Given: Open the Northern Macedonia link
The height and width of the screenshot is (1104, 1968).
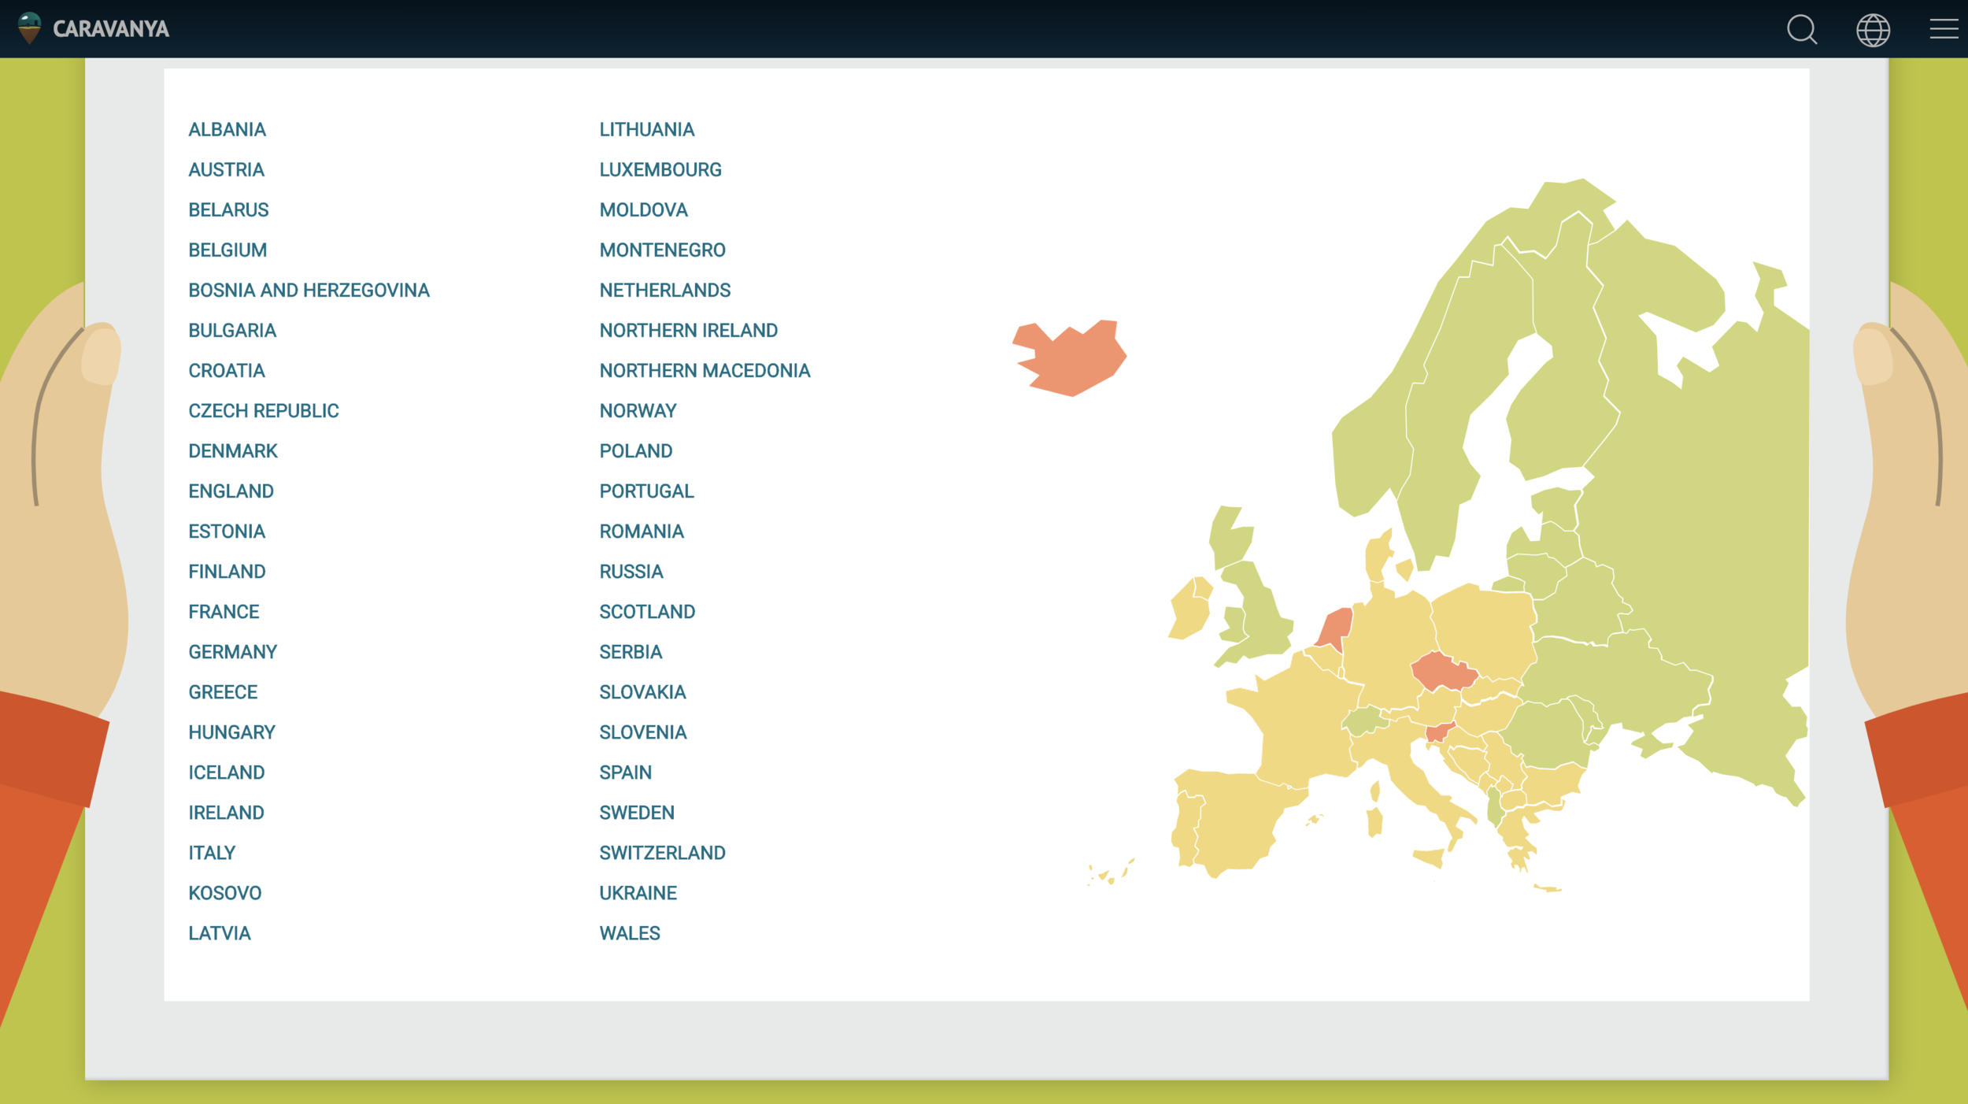Looking at the screenshot, I should [704, 370].
